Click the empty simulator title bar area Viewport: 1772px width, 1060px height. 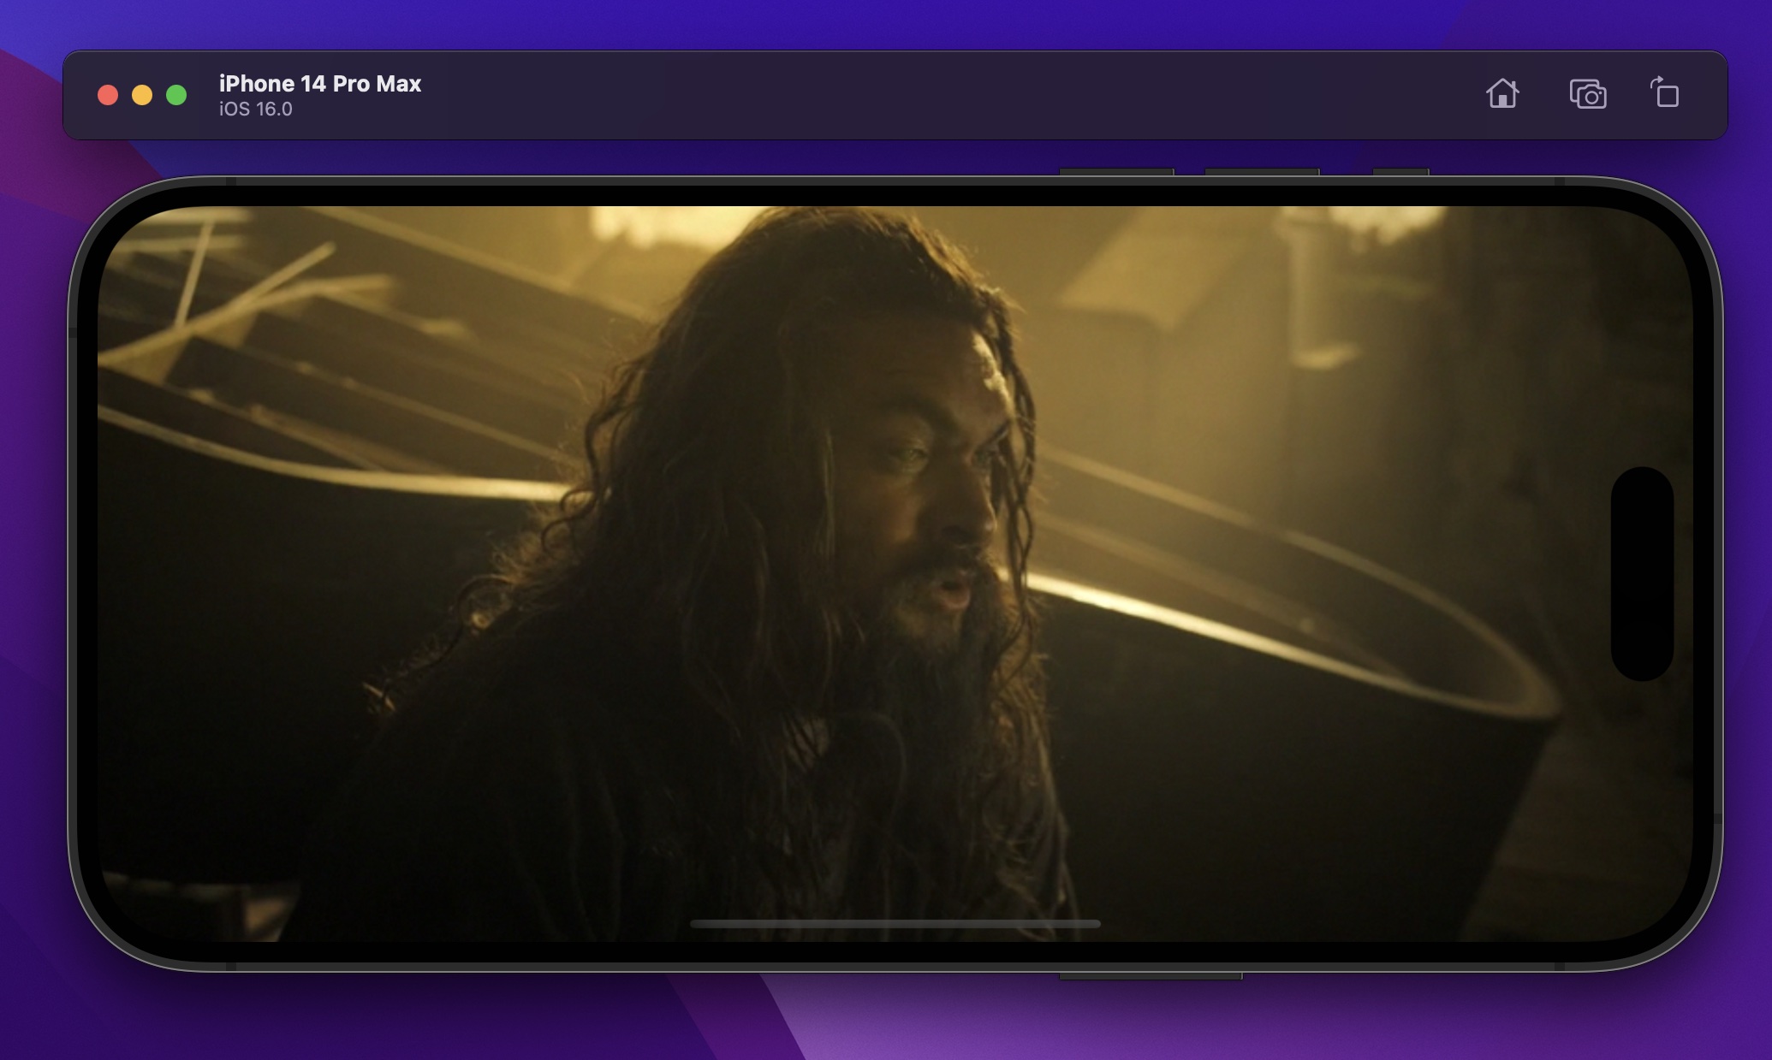(942, 95)
